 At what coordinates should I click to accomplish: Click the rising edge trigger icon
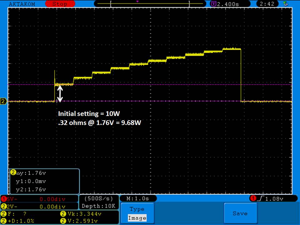click(x=261, y=199)
